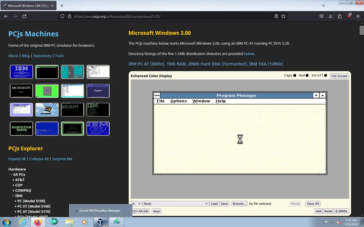Screen dimensions: 364x227
Task: Open the Program Manager control-menu box
Action: tap(157, 95)
